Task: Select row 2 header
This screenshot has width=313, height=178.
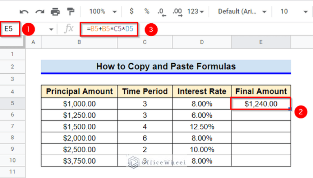Action: click(12, 66)
